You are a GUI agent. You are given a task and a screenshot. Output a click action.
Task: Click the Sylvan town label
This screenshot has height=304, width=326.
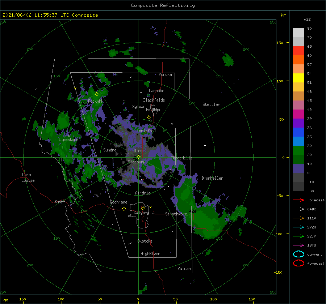[x=139, y=106]
